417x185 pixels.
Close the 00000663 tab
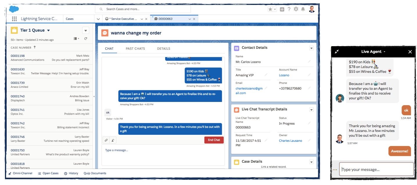click(x=194, y=19)
